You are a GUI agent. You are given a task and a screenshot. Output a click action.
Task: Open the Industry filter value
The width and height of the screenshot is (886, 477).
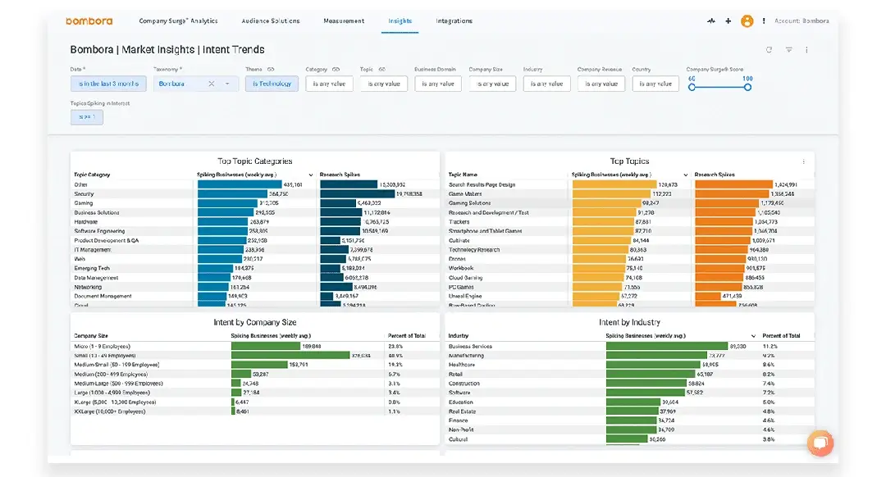(546, 84)
